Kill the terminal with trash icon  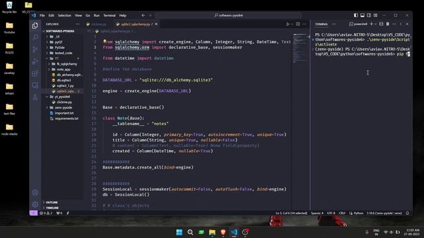[388, 24]
